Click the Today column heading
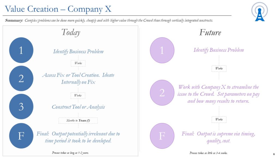Screen dimensions: 279x157 pyautogui.click(x=71, y=32)
